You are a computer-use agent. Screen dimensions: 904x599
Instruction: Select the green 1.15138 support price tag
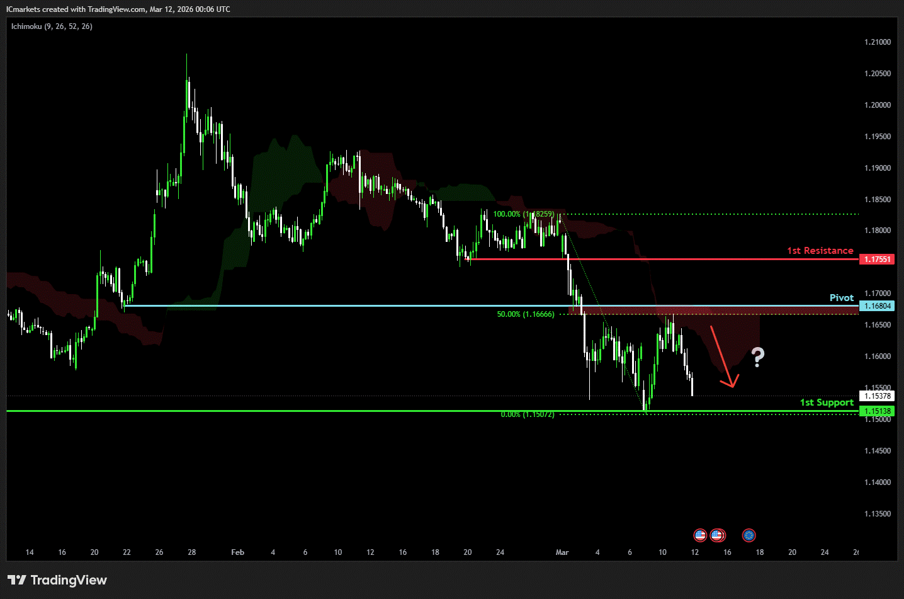(877, 411)
